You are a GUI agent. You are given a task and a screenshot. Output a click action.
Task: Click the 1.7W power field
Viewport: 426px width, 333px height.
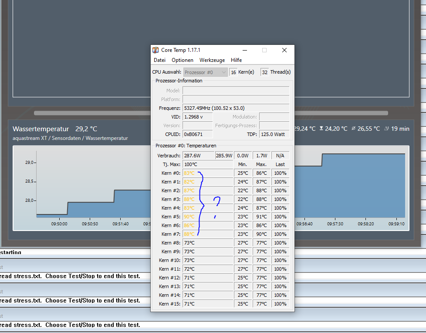[261, 156]
